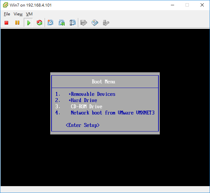Click the VMware console title bar icon
This screenshot has width=210, height=193.
[6, 5]
